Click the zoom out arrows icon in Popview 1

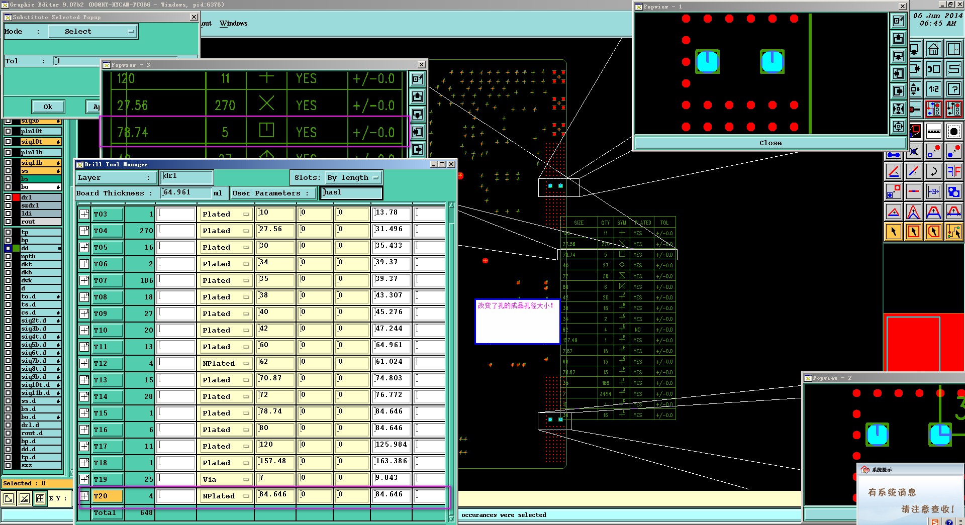point(898,126)
